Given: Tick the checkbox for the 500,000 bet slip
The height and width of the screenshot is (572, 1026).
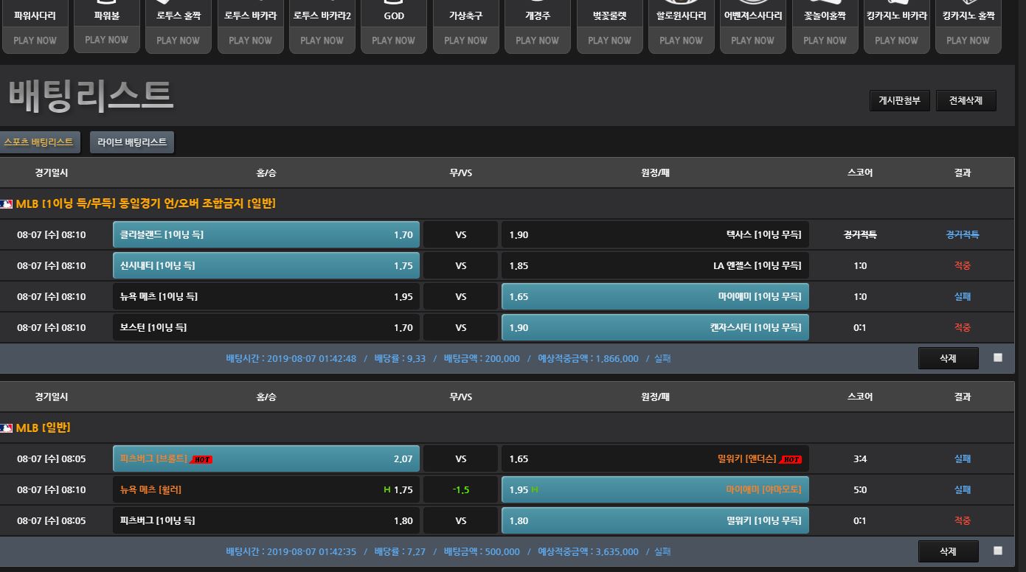Looking at the screenshot, I should click(x=998, y=551).
